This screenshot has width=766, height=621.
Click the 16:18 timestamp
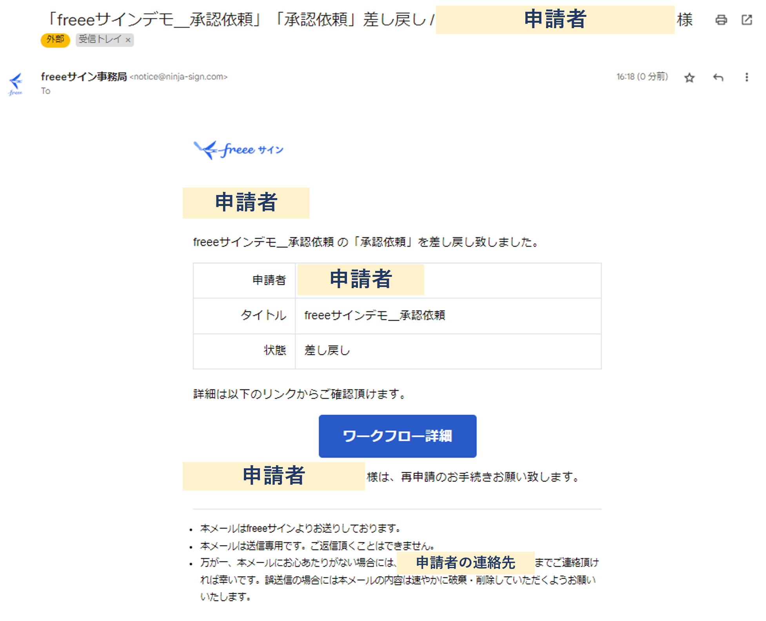(x=642, y=76)
